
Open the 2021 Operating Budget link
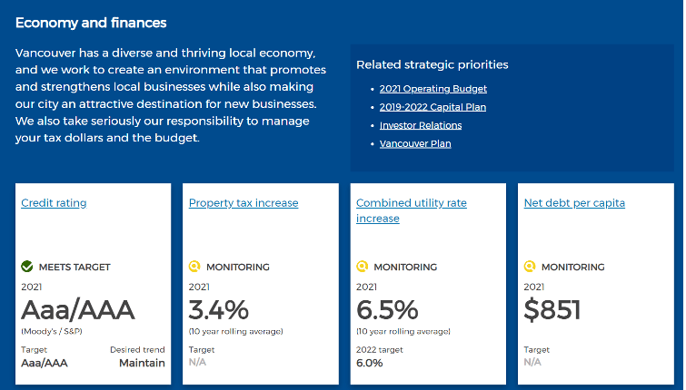[x=433, y=89]
